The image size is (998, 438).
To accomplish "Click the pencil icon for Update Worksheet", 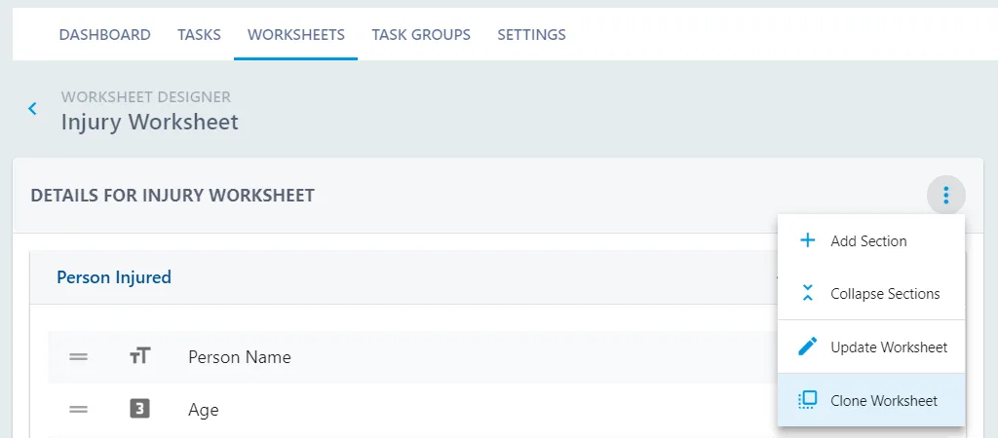I will [x=807, y=347].
